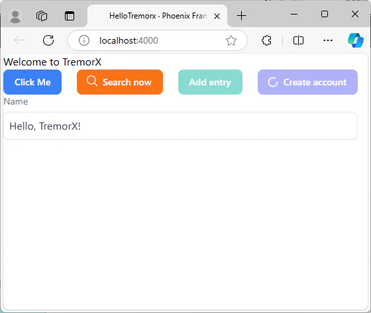371x313 pixels.
Task: Toggle the split screen icon
Action: coord(298,40)
